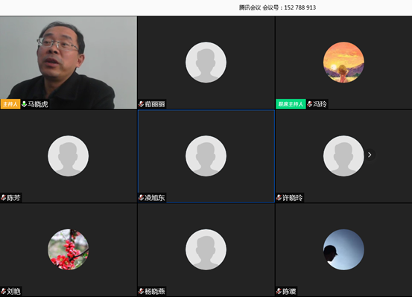Click the muted mic icon beside 许晓玲
Image resolution: width=412 pixels, height=297 pixels.
tap(279, 198)
